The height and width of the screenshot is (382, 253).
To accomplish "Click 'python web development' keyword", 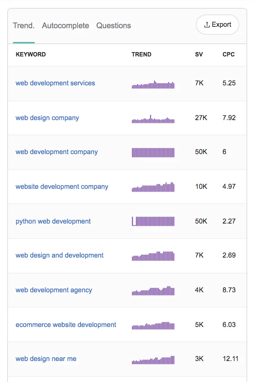I will [53, 221].
